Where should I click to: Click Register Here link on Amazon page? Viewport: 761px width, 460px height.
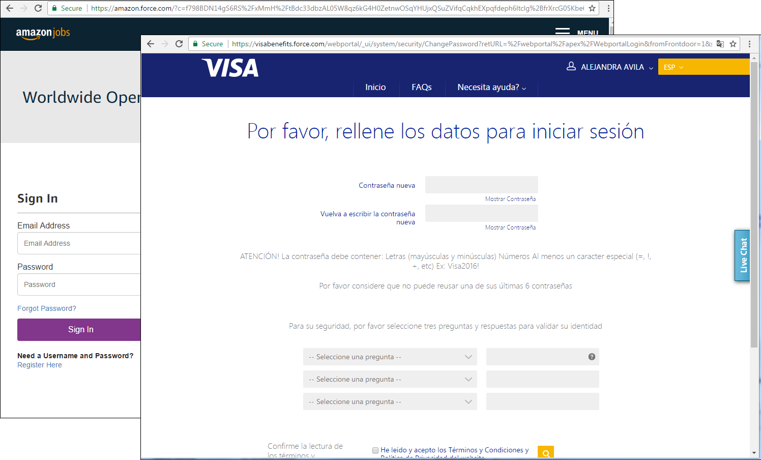point(40,365)
